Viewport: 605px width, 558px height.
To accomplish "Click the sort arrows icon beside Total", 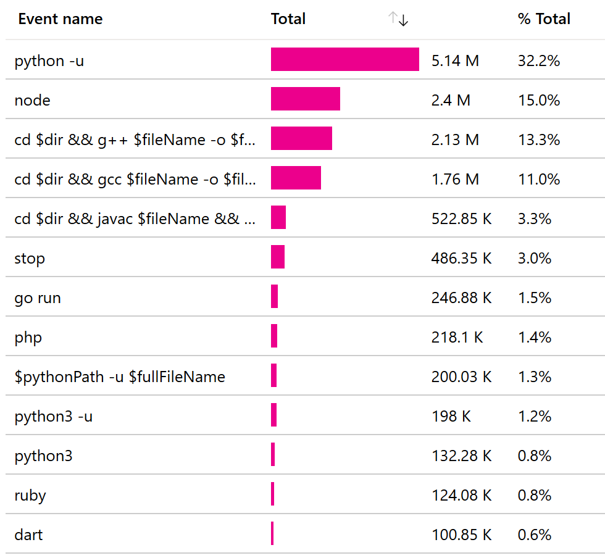I will [x=398, y=19].
